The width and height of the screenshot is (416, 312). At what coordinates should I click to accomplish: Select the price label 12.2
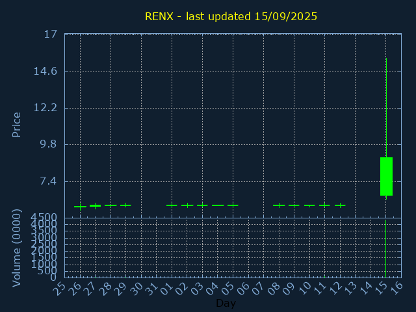pos(45,108)
